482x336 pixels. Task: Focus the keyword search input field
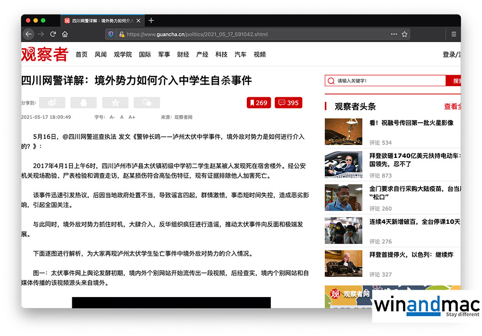coord(389,81)
